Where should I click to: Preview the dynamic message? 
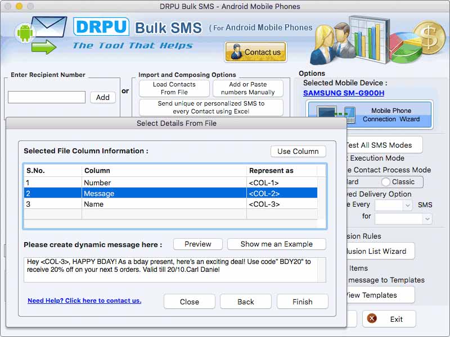[x=197, y=244]
